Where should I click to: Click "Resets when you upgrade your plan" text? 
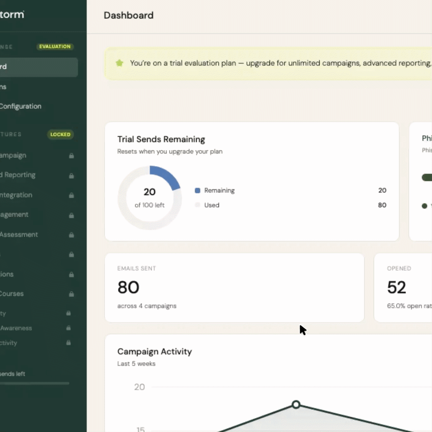170,152
